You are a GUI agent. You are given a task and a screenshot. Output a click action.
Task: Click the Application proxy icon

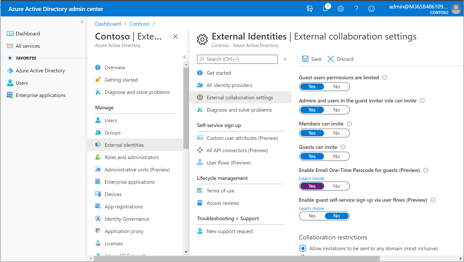point(98,231)
